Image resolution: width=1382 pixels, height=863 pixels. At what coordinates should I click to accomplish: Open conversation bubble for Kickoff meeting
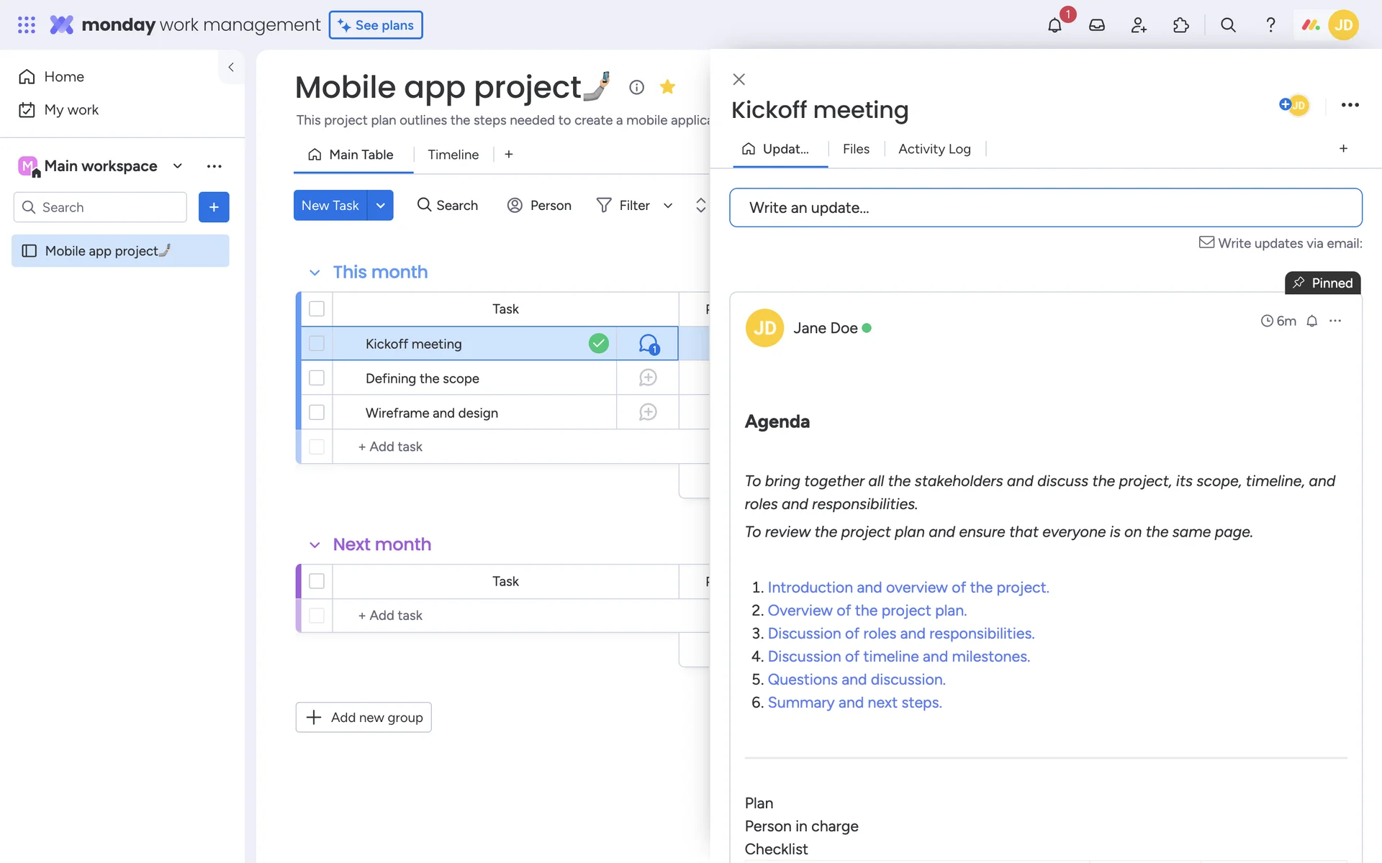coord(648,344)
